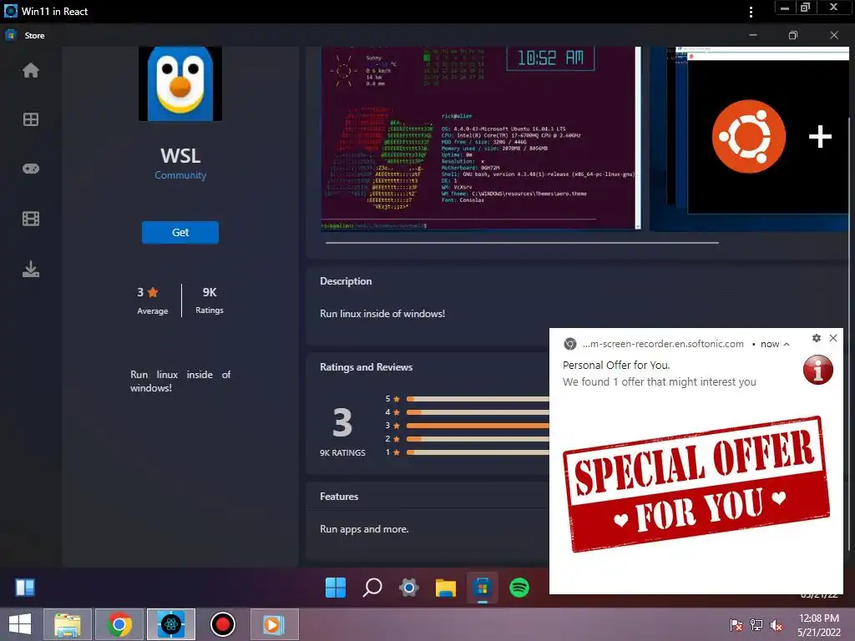Click the Ratings and Reviews heading
This screenshot has height=641, width=855.
point(366,367)
